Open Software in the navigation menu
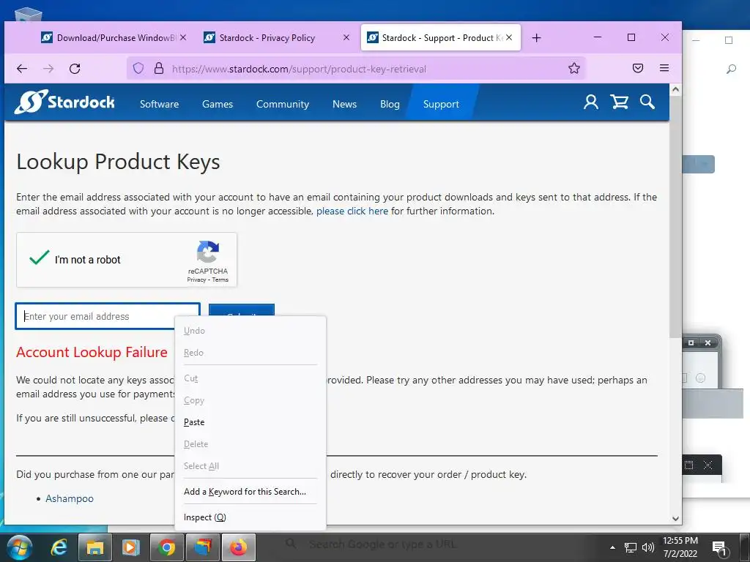This screenshot has width=750, height=562. [159, 104]
